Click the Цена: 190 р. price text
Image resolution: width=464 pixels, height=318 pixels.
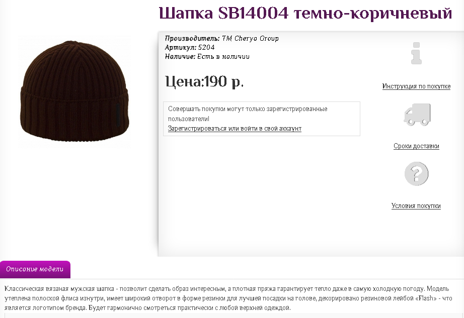pyautogui.click(x=204, y=81)
